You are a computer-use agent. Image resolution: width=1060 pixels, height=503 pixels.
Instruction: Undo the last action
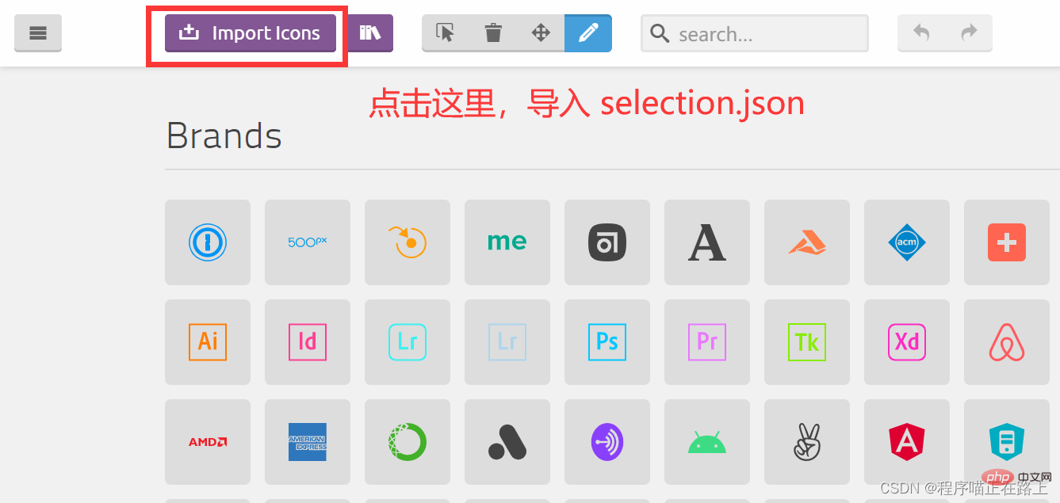[x=920, y=33]
